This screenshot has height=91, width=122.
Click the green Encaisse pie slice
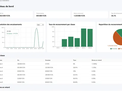(119, 32)
